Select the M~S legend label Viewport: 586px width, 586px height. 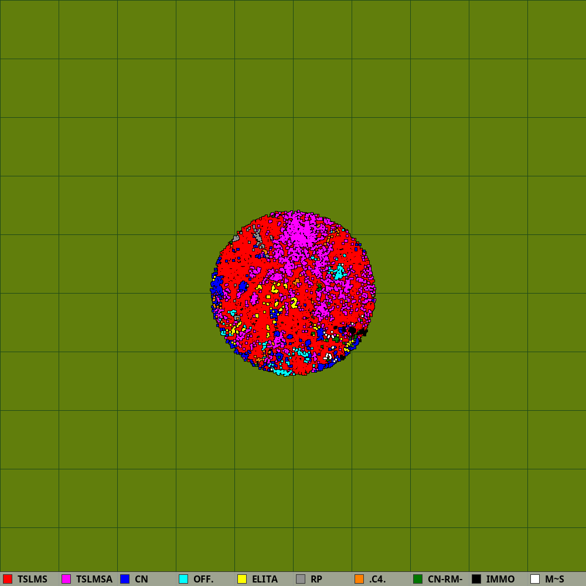click(x=554, y=580)
